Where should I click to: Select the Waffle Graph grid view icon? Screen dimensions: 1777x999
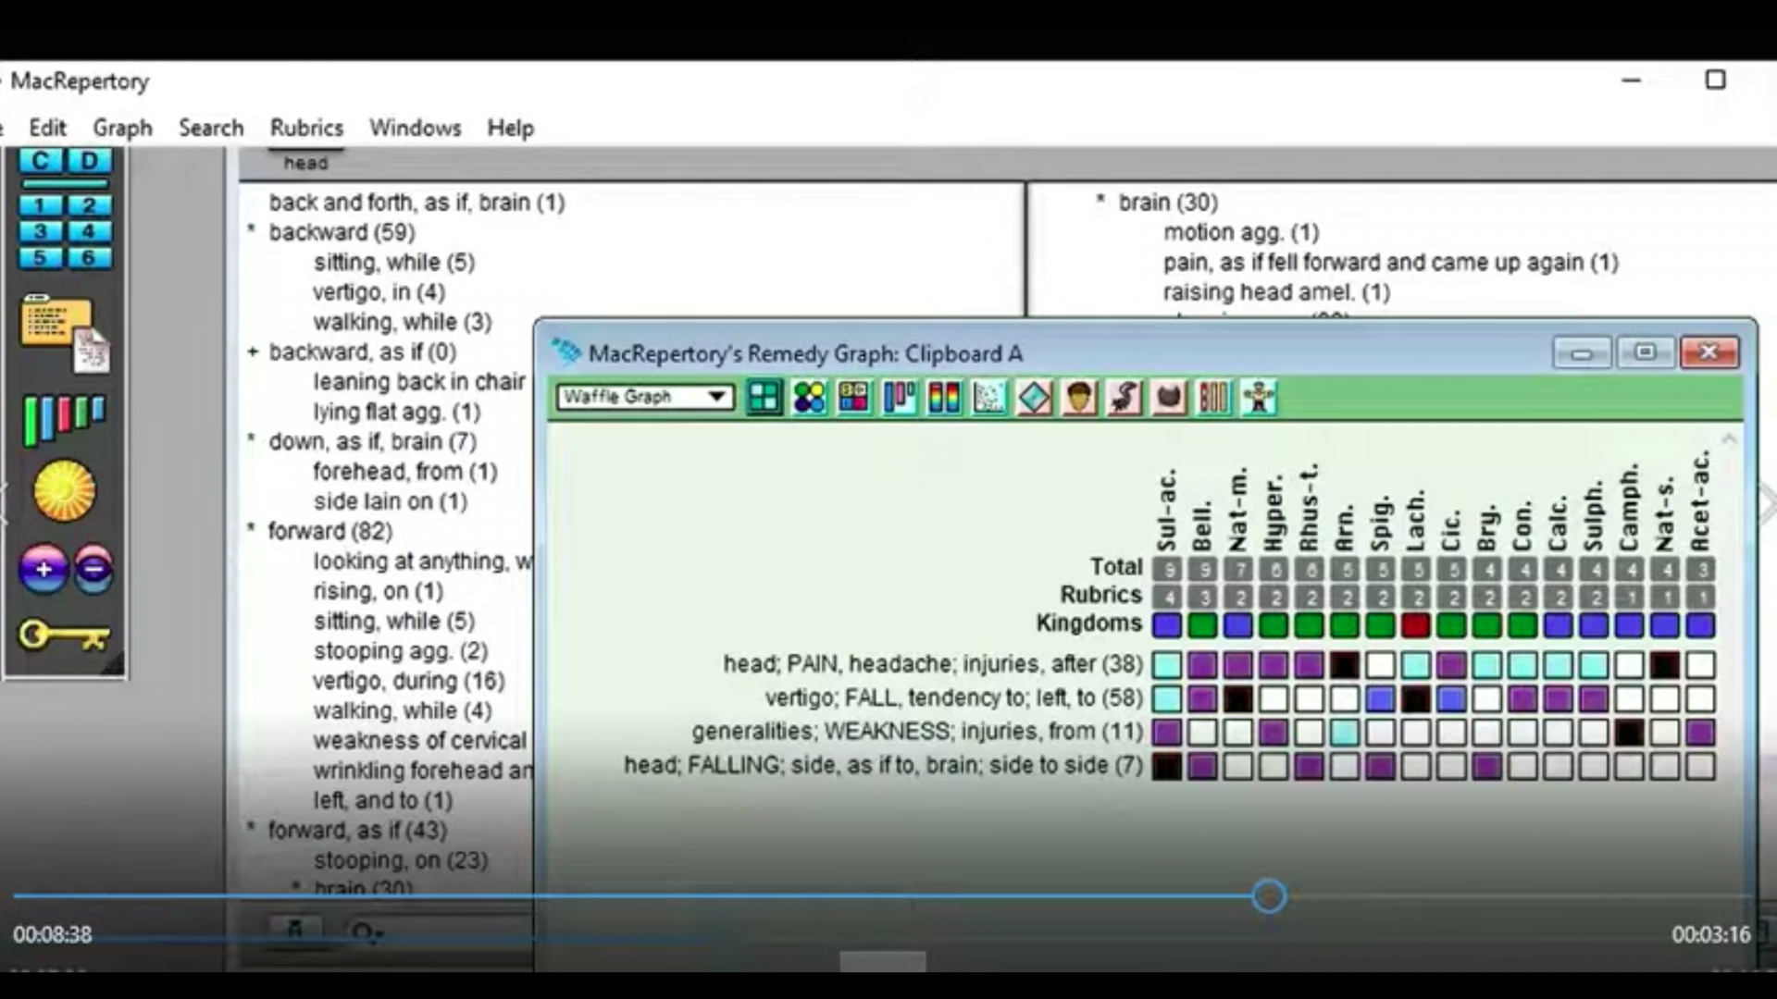764,398
